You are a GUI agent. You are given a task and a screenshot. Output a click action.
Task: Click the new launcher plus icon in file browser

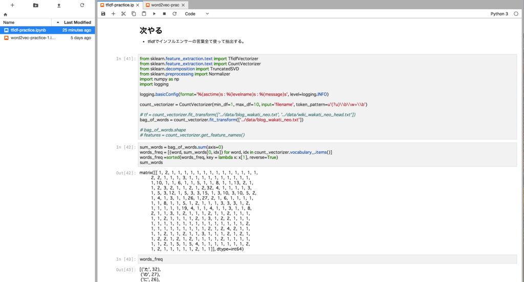tap(12, 5)
